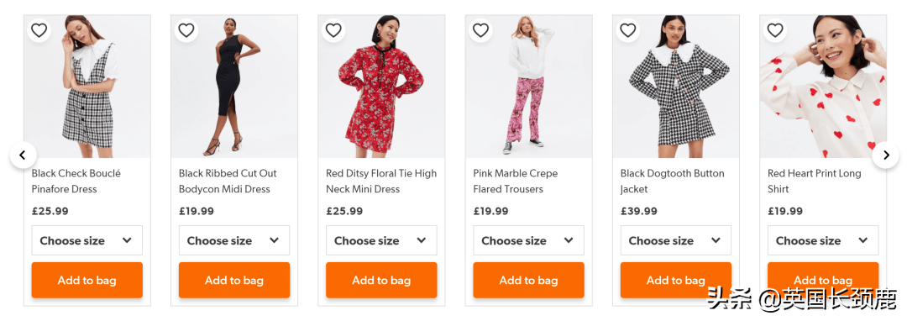This screenshot has width=907, height=321.
Task: Wishlist the Pink Marble Crepe Flared Trousers
Action: point(480,30)
